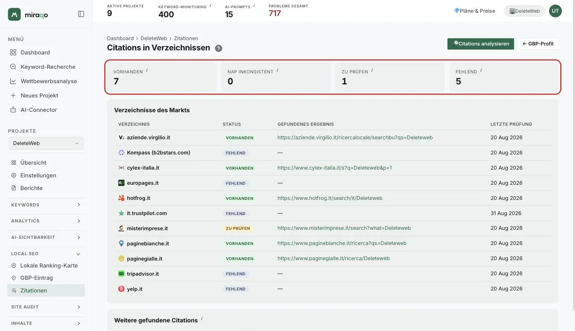Click Dashboard in the breadcrumb
575x331 pixels.
coord(120,38)
